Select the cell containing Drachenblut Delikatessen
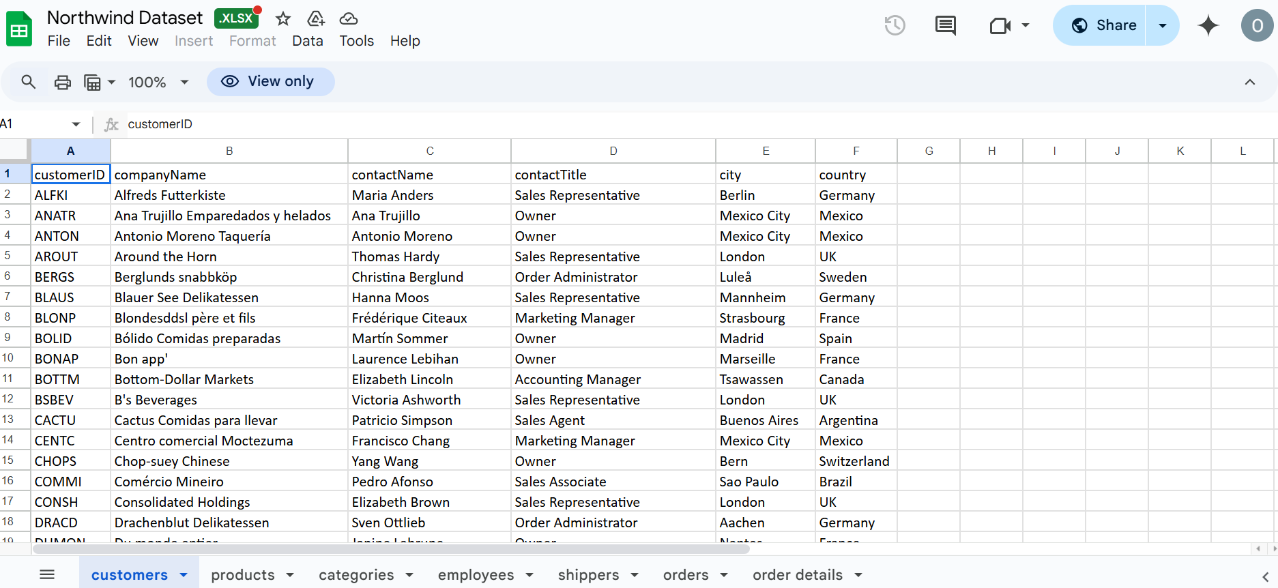Viewport: 1278px width, 588px height. pyautogui.click(x=229, y=523)
